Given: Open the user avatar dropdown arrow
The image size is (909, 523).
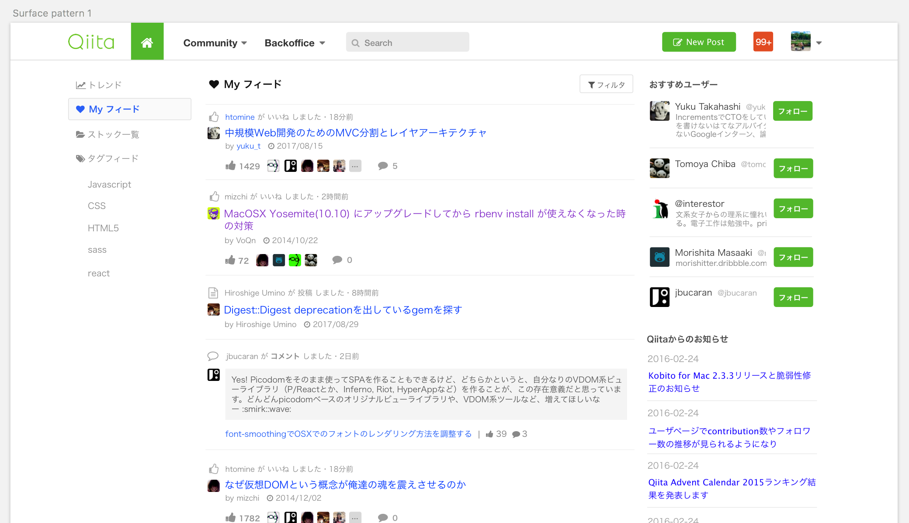Looking at the screenshot, I should 819,43.
